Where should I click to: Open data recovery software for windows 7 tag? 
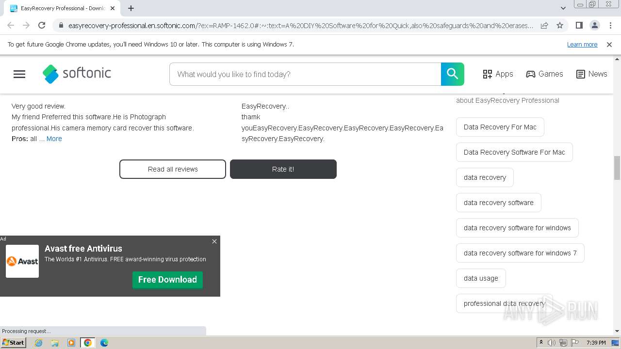520,253
